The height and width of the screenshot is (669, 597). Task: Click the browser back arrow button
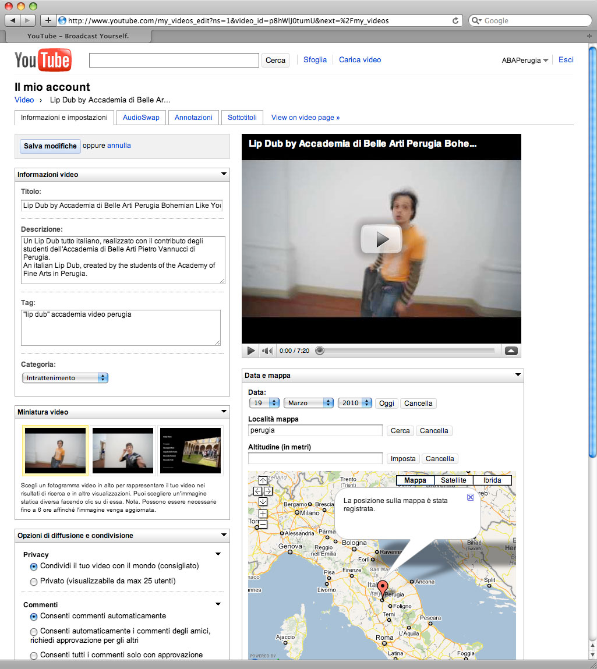(12, 20)
